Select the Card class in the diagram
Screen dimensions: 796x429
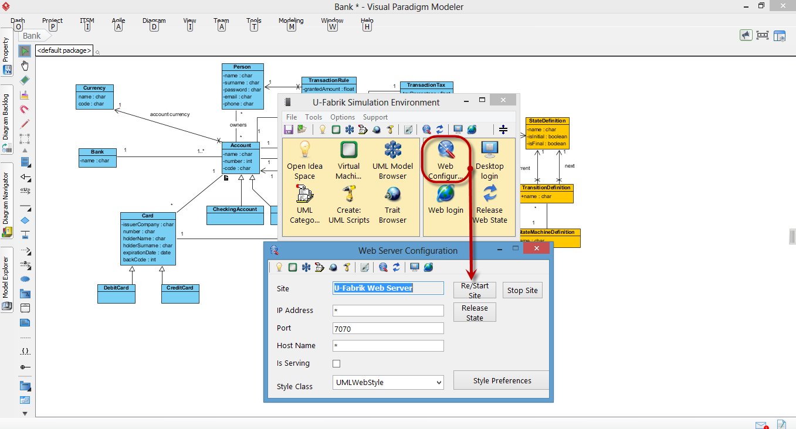coord(148,239)
